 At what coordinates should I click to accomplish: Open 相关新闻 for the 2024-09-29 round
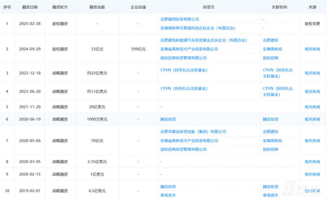312,49
